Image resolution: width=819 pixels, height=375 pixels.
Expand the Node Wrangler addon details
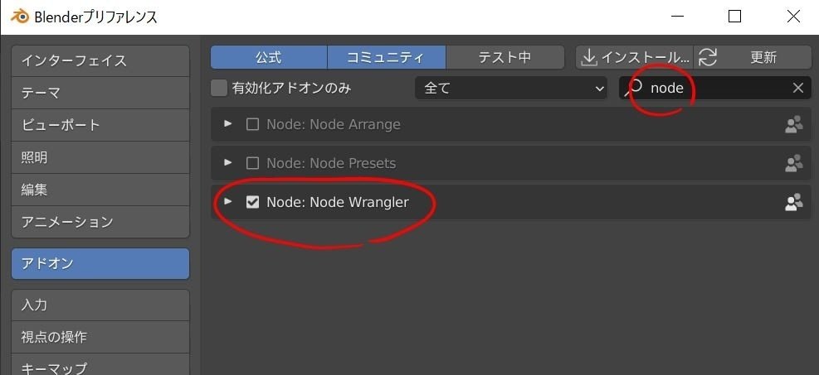[227, 201]
